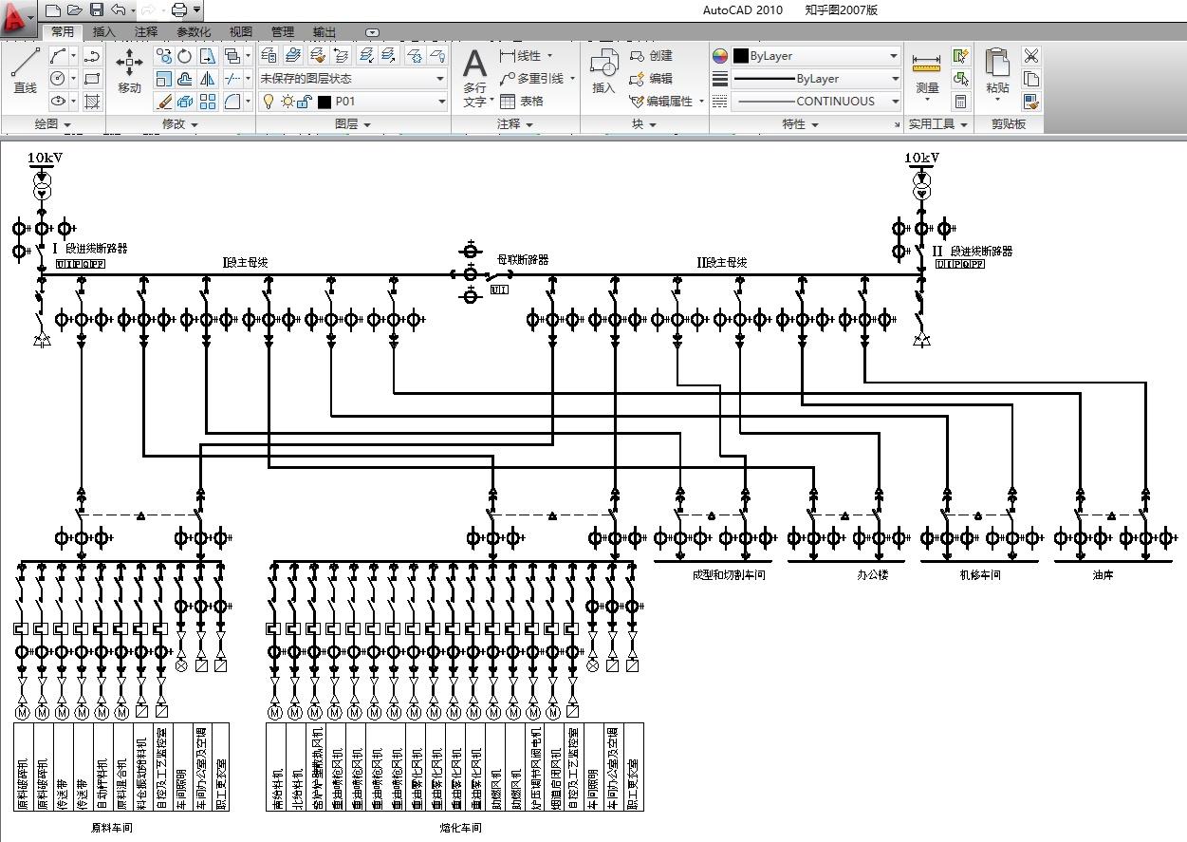Toggle the layer on/off lightbulb icon

[x=269, y=102]
